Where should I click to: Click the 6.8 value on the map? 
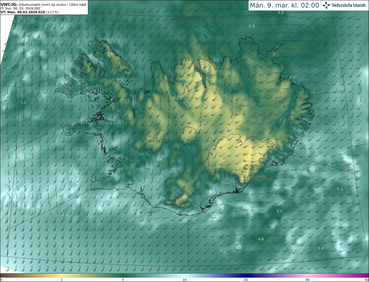coord(41,211)
